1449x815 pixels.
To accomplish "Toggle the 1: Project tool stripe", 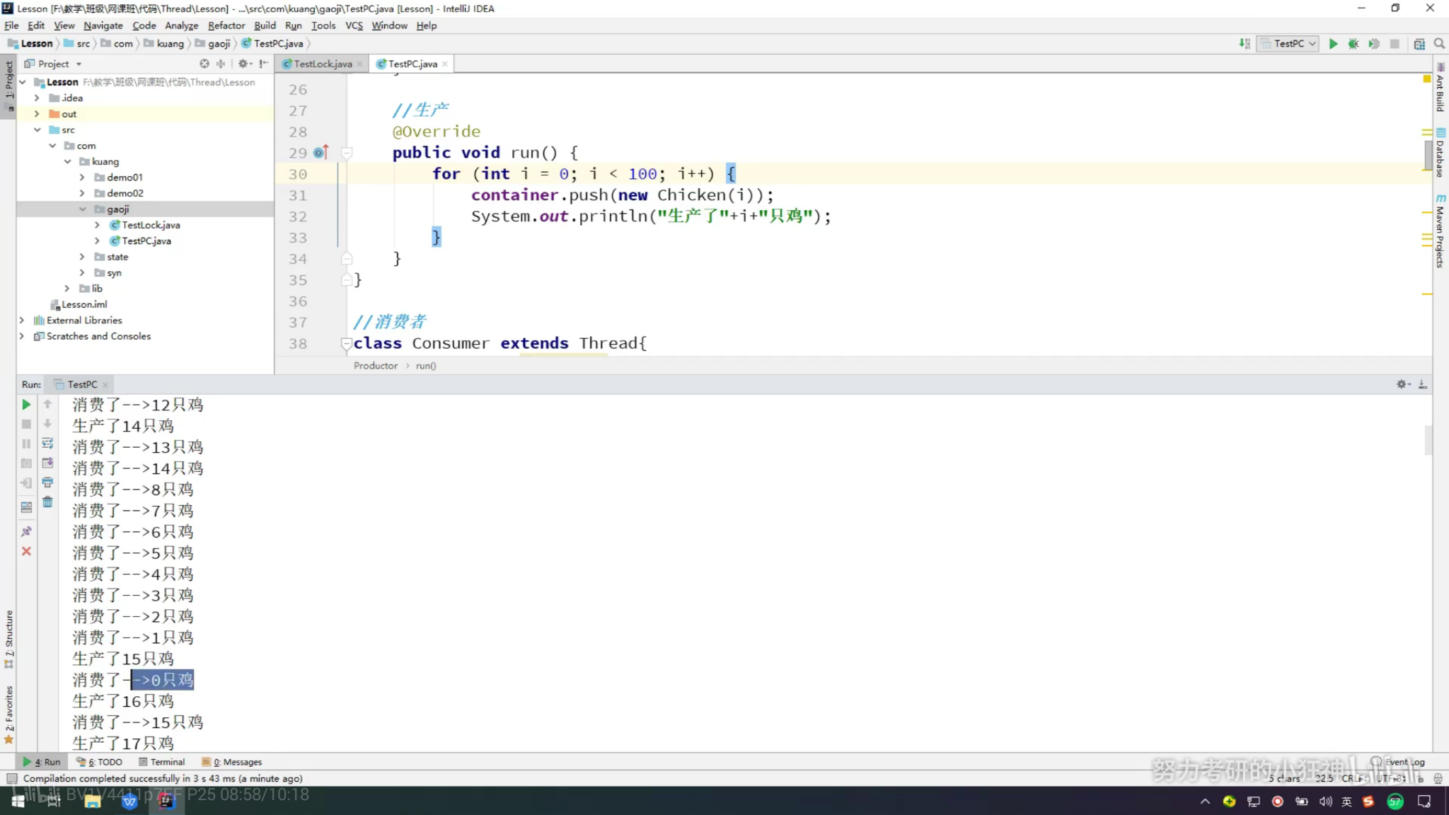I will 8,86.
